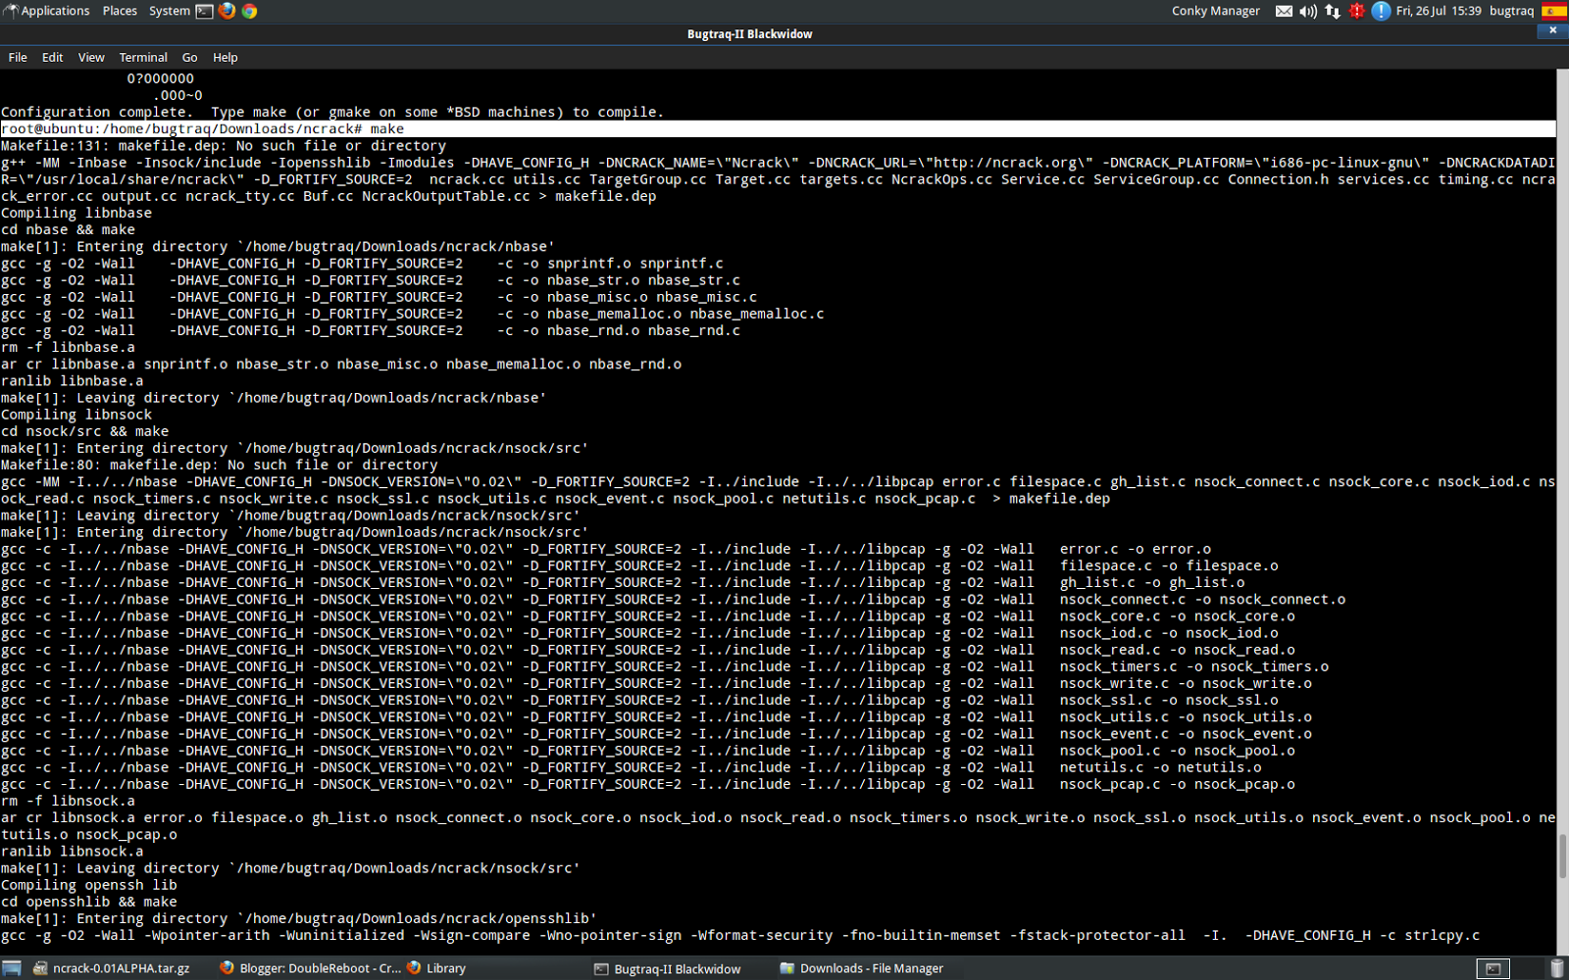
Task: Open the blue notification tray icon
Action: pyautogui.click(x=1382, y=11)
